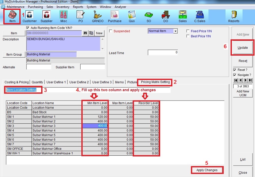Viewport: 255px width, 177px height.
Task: Click the Lead Time input field
Action: [x=163, y=53]
